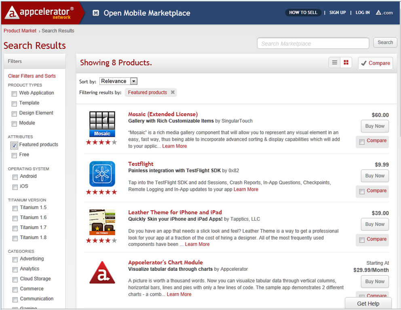Image resolution: width=401 pixels, height=310 pixels.
Task: Open the Appcelerator Chart Module logo thumbnail
Action: click(x=102, y=272)
